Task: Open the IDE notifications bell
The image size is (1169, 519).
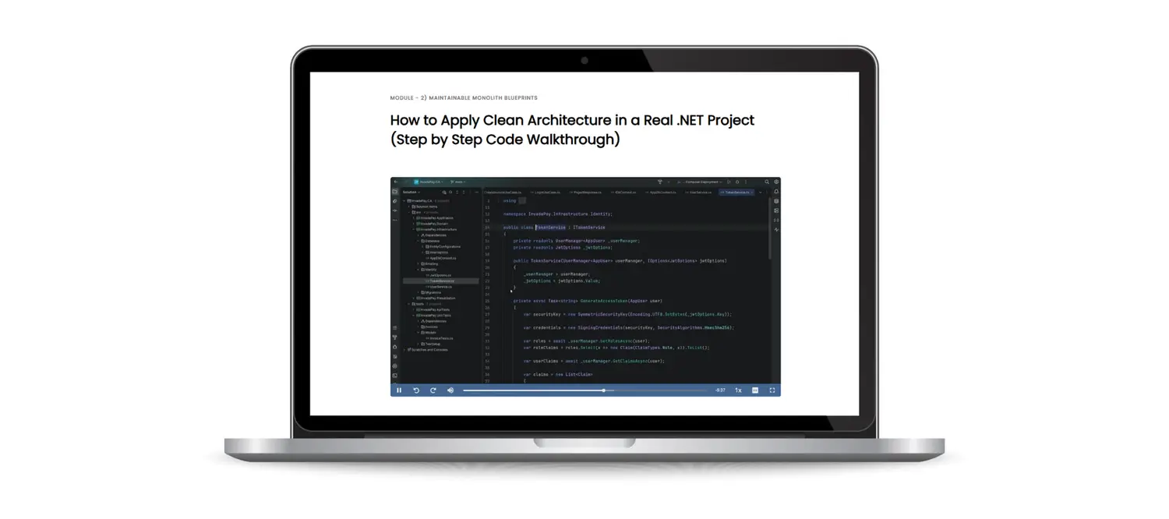Action: tap(776, 192)
